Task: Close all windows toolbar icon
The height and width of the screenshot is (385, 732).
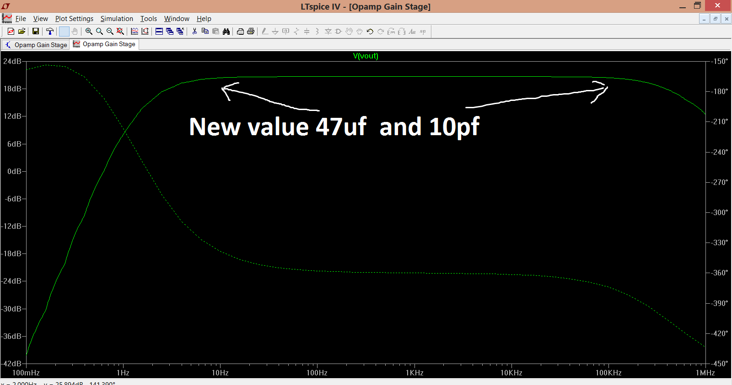Action: point(180,31)
